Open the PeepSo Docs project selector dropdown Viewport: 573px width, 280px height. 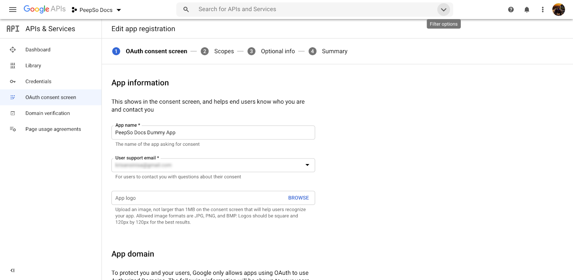coord(96,10)
